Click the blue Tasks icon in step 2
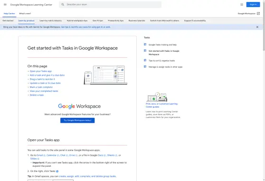The image size is (265, 181). 57,171
